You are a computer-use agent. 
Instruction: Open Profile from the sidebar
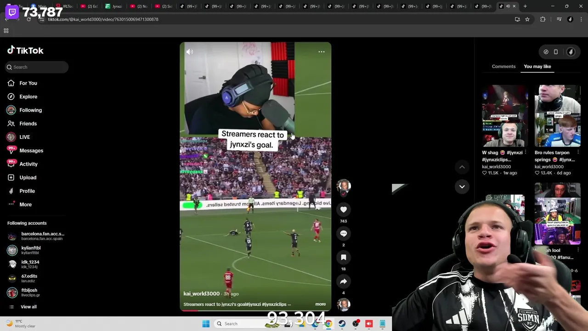(x=27, y=191)
